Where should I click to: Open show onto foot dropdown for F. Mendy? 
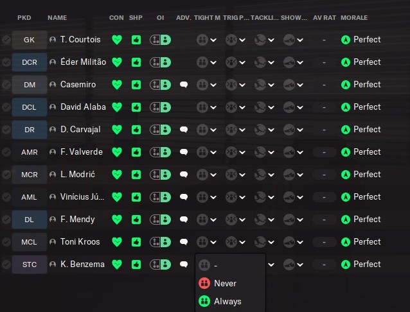point(294,220)
